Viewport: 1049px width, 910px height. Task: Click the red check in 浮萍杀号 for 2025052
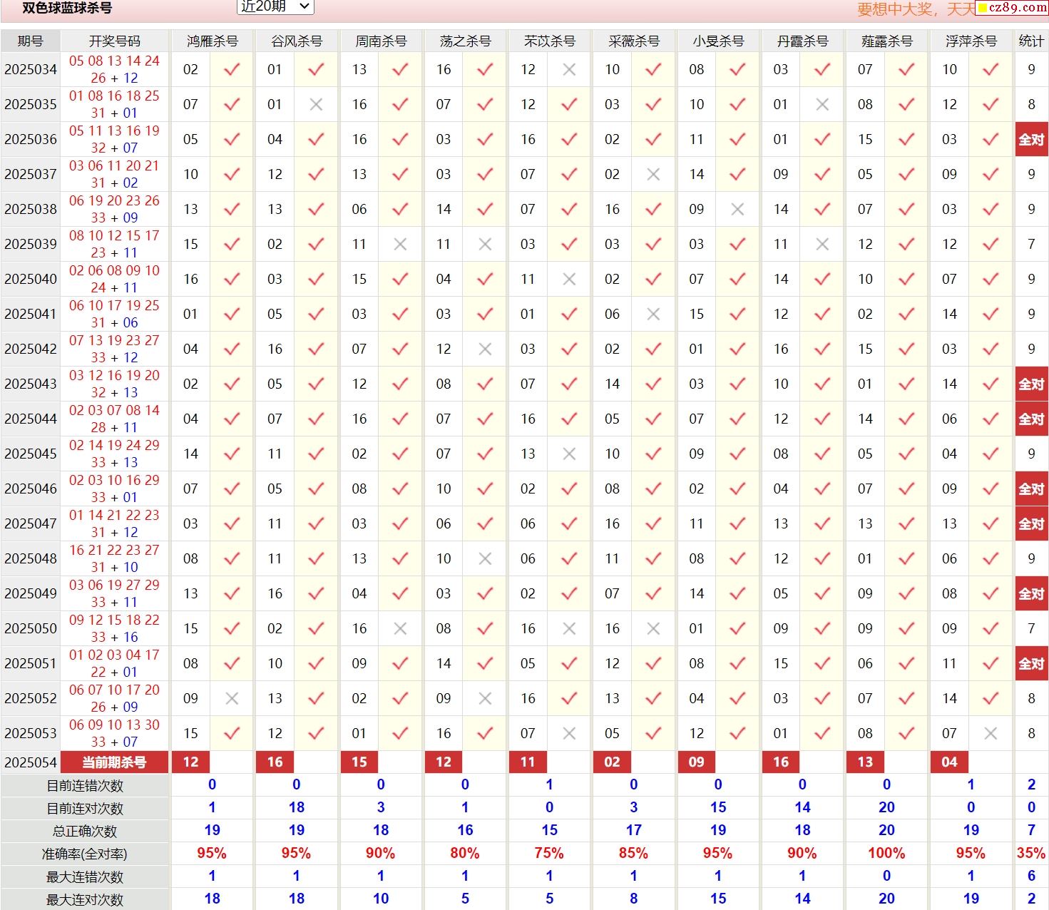click(991, 698)
